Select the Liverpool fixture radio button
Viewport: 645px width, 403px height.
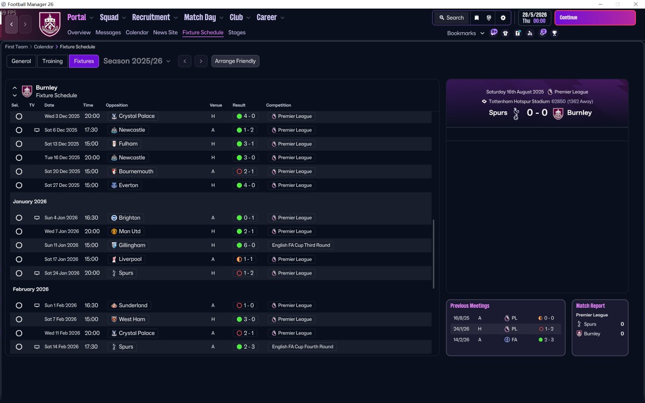19,259
